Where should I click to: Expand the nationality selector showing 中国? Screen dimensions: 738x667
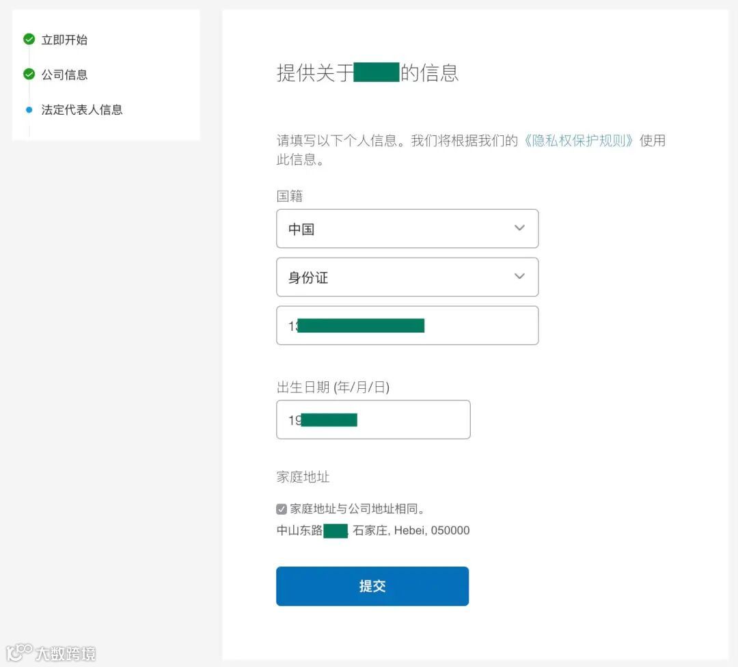[407, 228]
